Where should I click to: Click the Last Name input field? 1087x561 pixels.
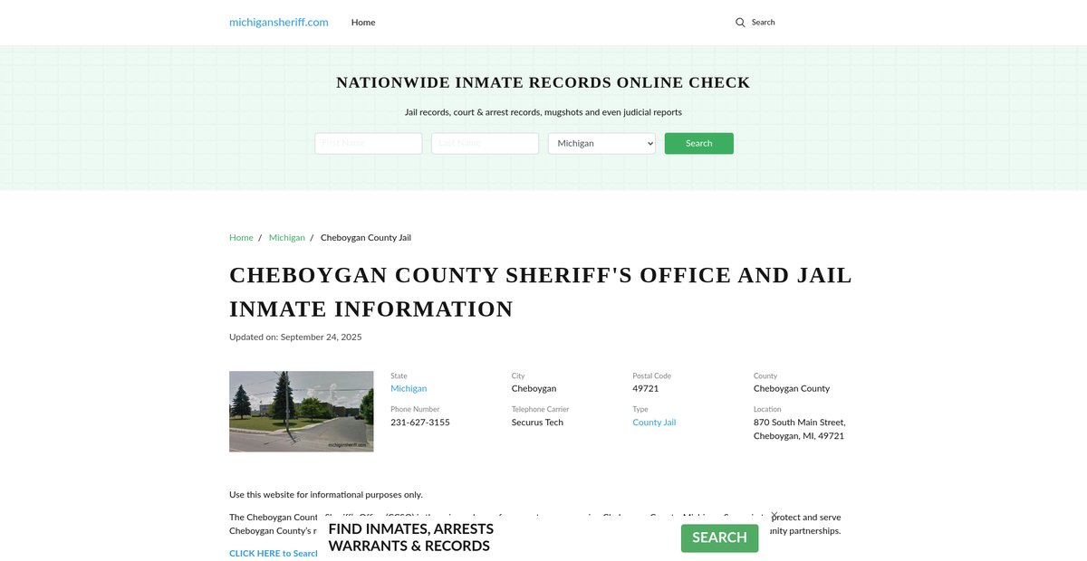coord(486,143)
